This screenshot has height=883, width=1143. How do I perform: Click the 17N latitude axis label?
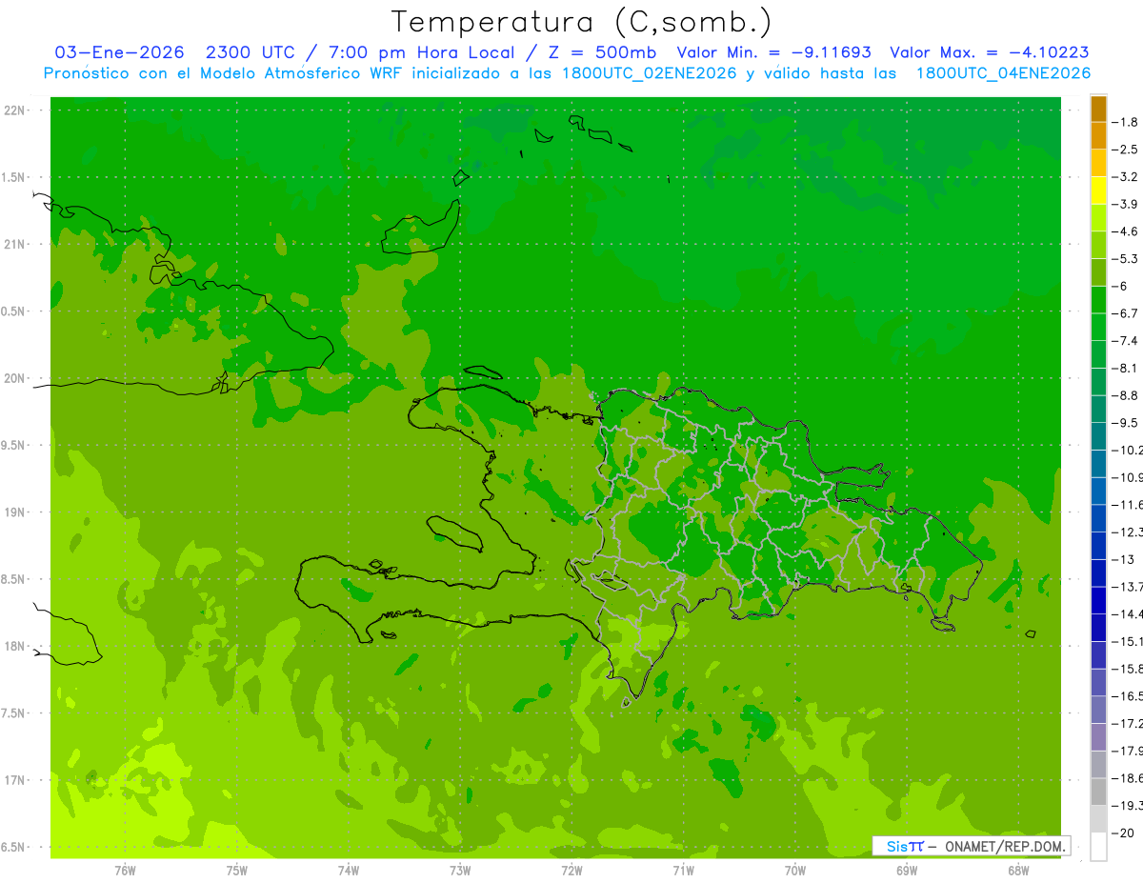pos(14,780)
